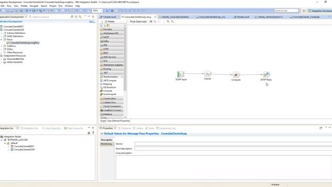Viewport: 332px width, 187px height.
Task: Open the Flow menu
Action: pos(9,6)
